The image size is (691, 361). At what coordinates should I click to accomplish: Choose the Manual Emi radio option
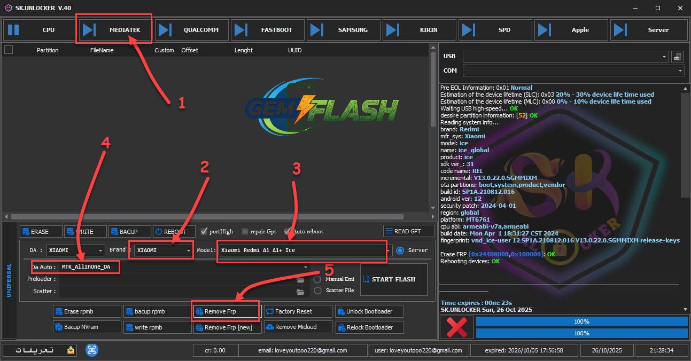[317, 279]
